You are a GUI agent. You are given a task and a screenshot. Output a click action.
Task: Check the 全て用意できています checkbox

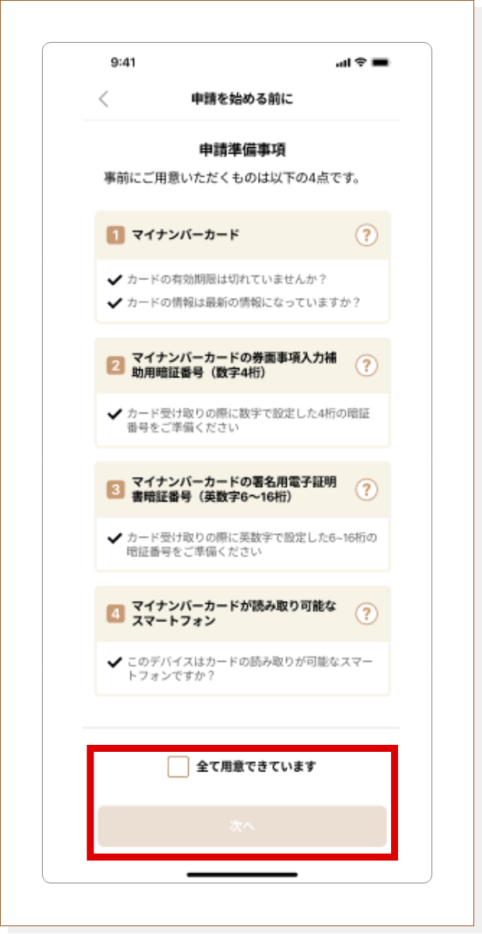pyautogui.click(x=178, y=767)
